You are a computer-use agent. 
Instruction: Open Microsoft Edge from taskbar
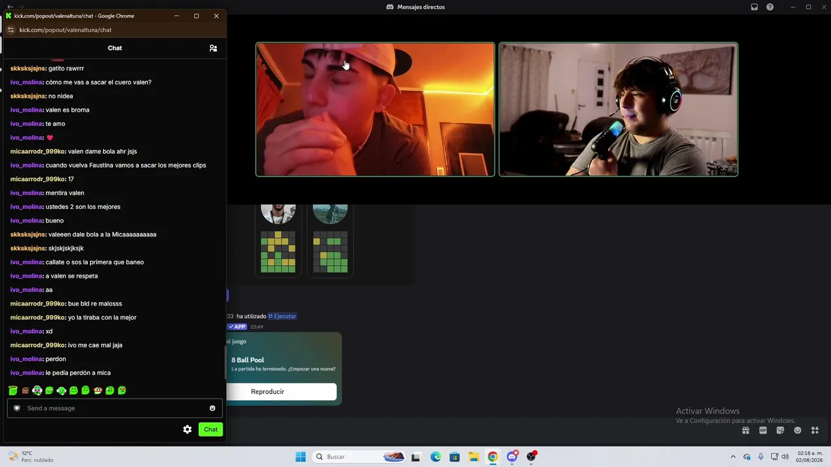pos(436,457)
